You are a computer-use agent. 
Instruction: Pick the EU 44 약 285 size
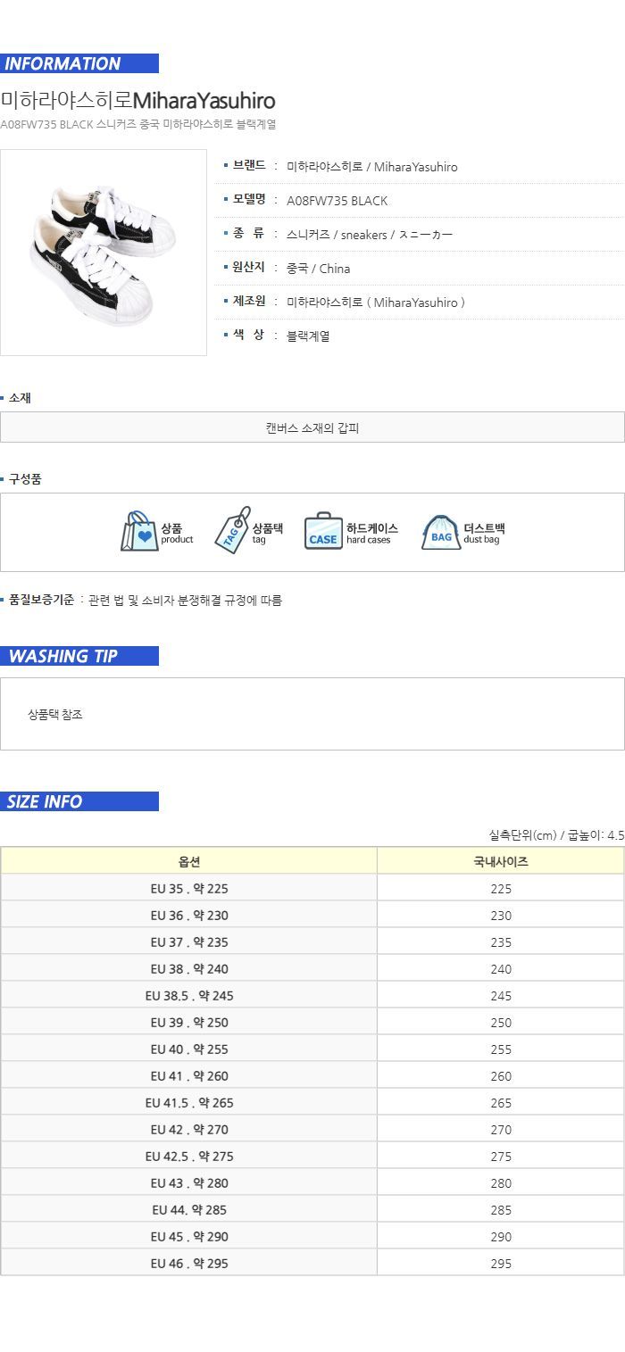[189, 1210]
